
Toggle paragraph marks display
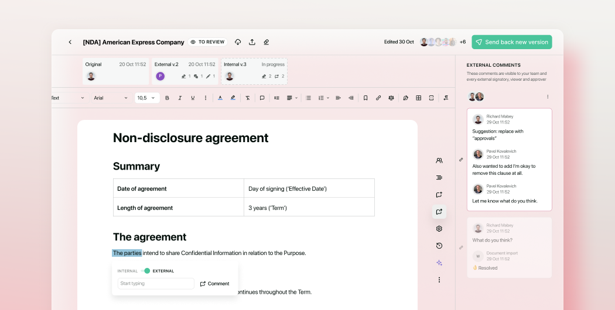coord(446,98)
